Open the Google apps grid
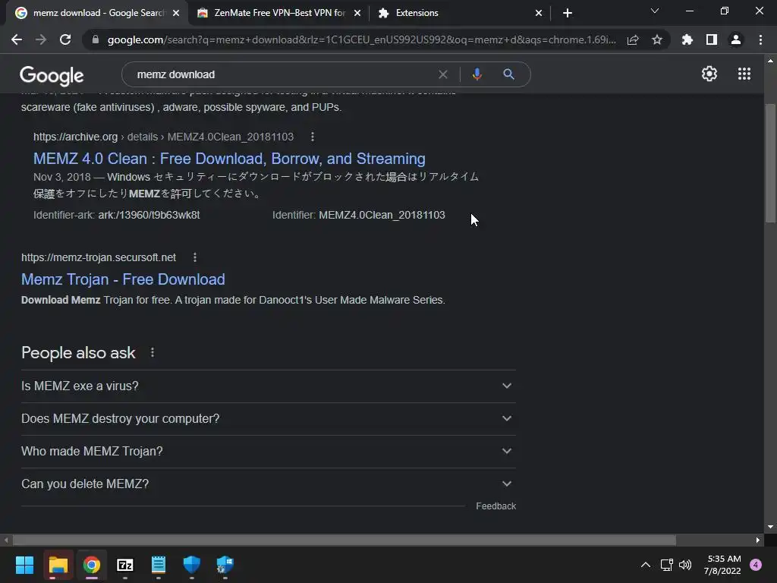The height and width of the screenshot is (583, 777). pos(744,74)
